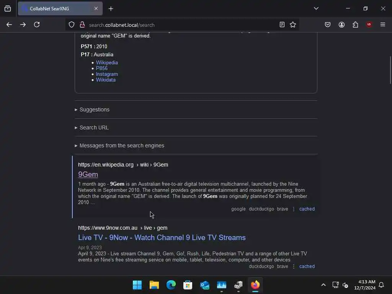
Task: Save page to Pocket
Action: click(x=328, y=25)
